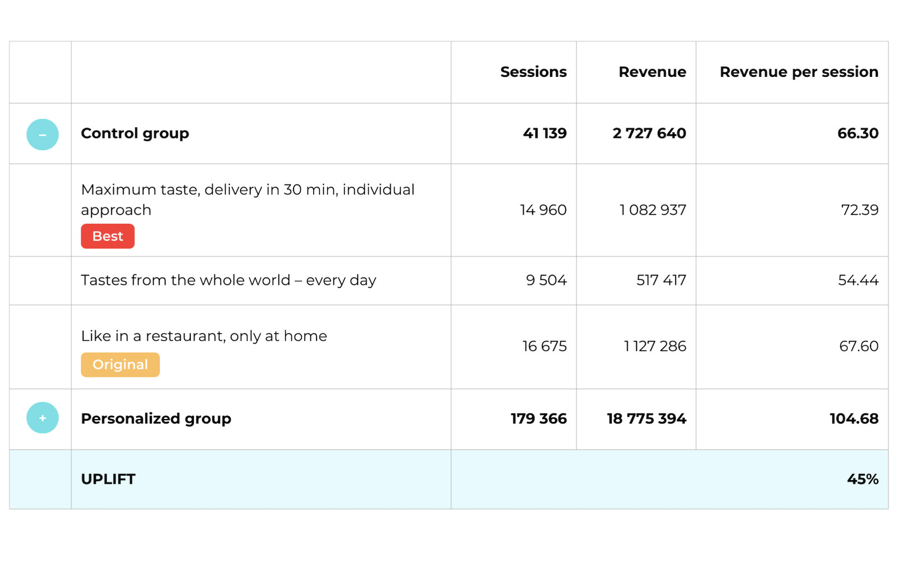Click the Revenue column header
This screenshot has width=898, height=561.
(652, 72)
